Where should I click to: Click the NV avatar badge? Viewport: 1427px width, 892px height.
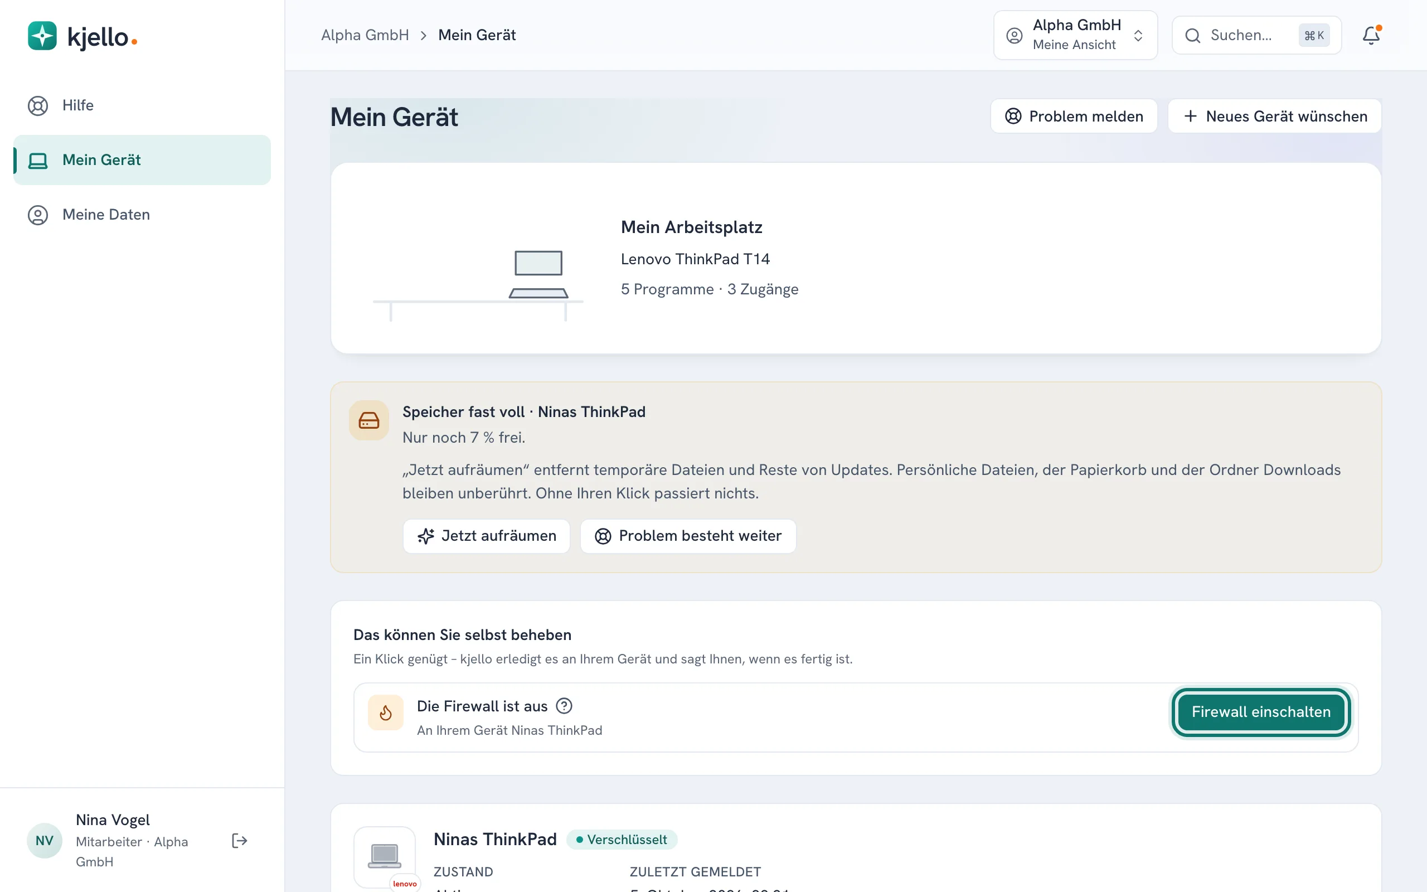click(x=45, y=841)
